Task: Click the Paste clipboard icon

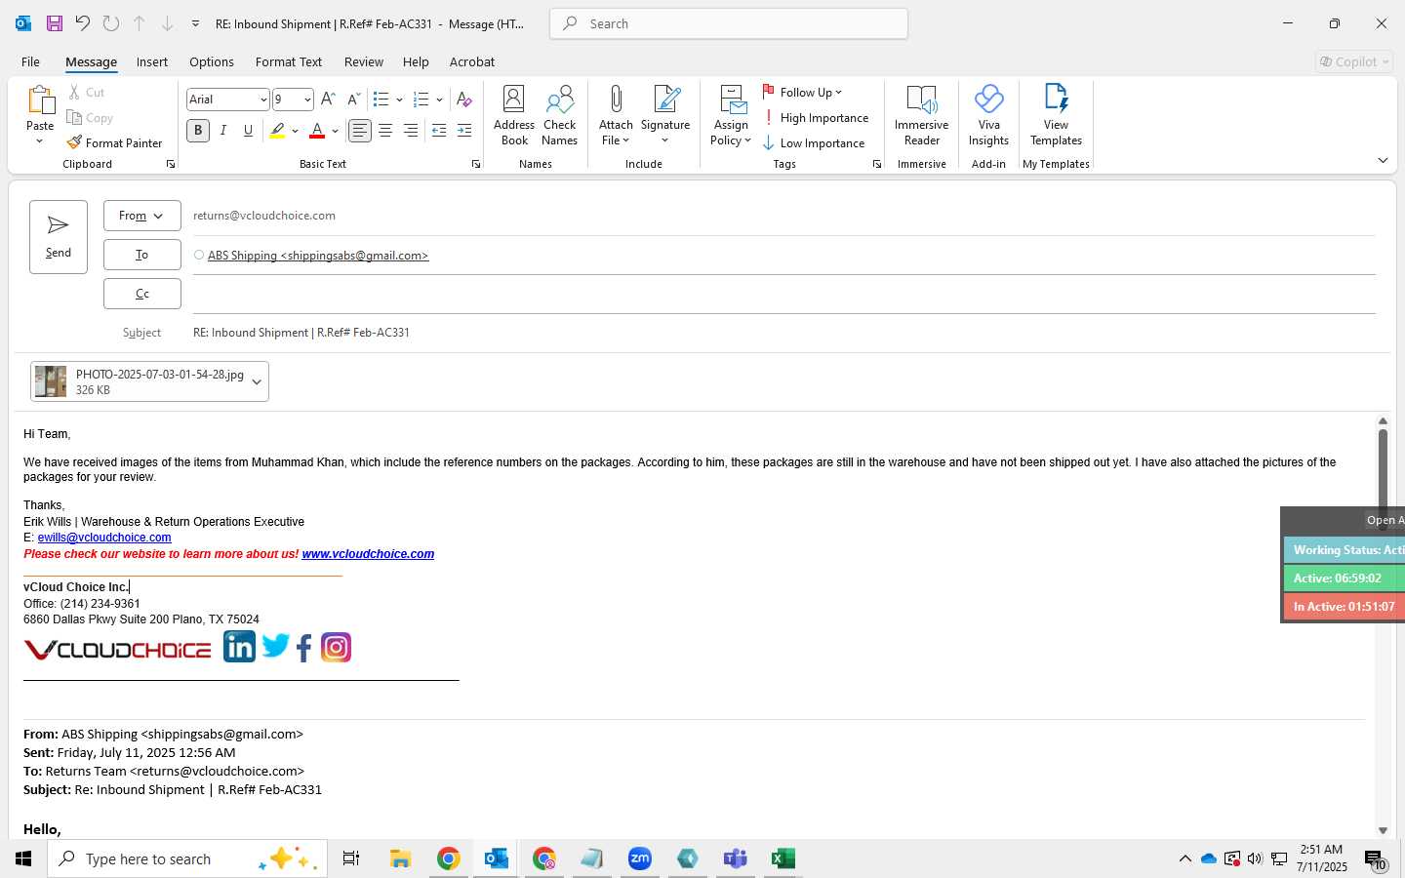Action: (x=40, y=100)
